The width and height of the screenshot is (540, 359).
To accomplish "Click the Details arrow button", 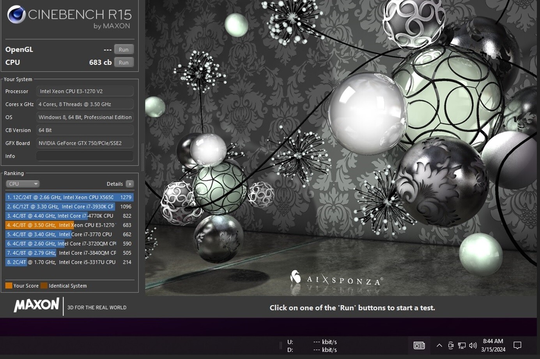I will (x=130, y=184).
